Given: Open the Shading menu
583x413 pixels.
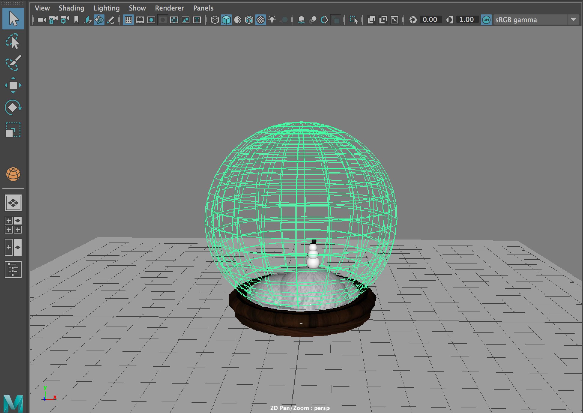Looking at the screenshot, I should [x=71, y=8].
